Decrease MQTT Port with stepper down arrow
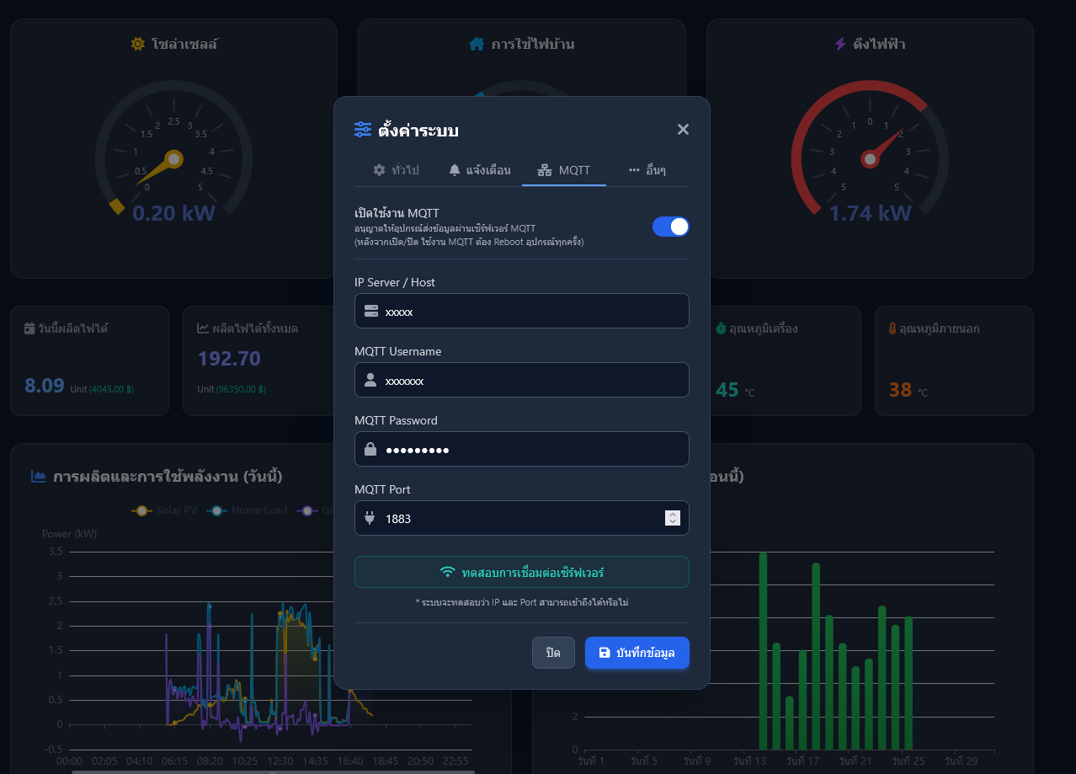 (672, 522)
